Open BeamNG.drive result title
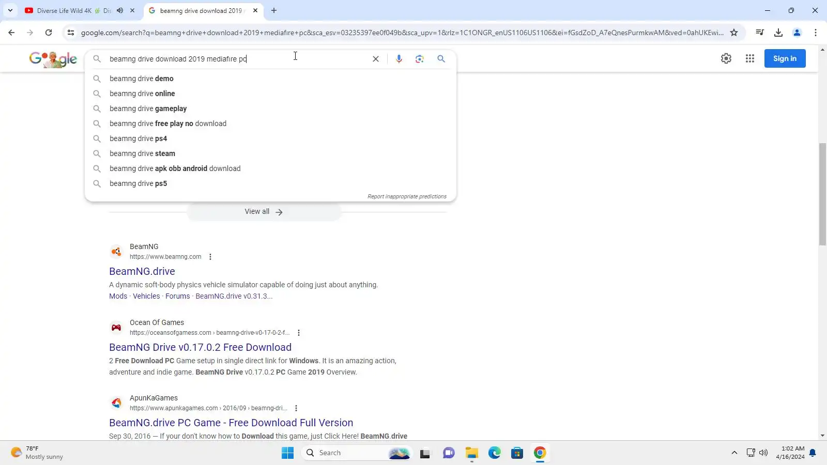 click(142, 271)
